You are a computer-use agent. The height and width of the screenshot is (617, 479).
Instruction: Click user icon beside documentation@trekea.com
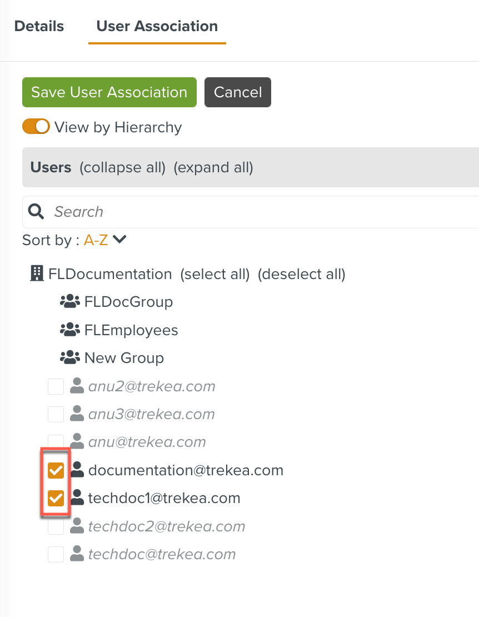pos(77,470)
